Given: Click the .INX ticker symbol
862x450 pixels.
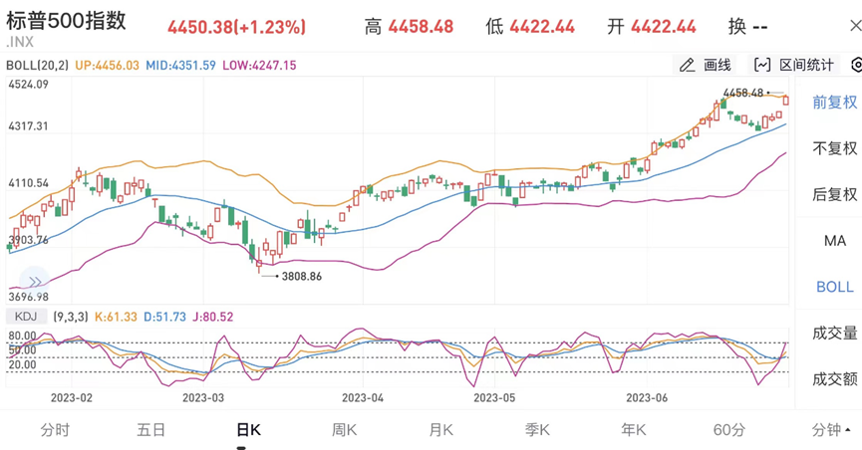Looking at the screenshot, I should pyautogui.click(x=20, y=42).
